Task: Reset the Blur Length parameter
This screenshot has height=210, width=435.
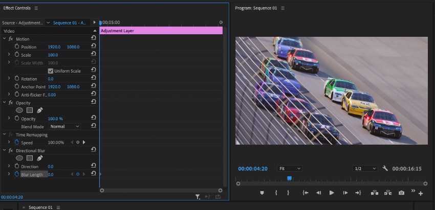Action: tap(93, 174)
